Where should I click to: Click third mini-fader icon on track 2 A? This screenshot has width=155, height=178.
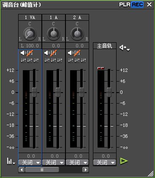coord(84,60)
